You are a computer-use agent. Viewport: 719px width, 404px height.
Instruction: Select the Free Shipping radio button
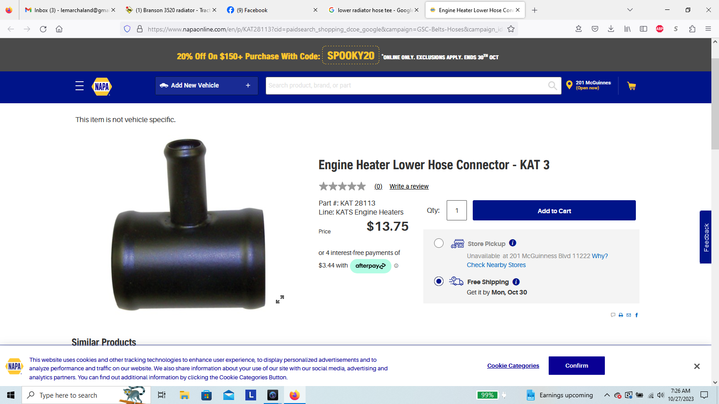439,281
